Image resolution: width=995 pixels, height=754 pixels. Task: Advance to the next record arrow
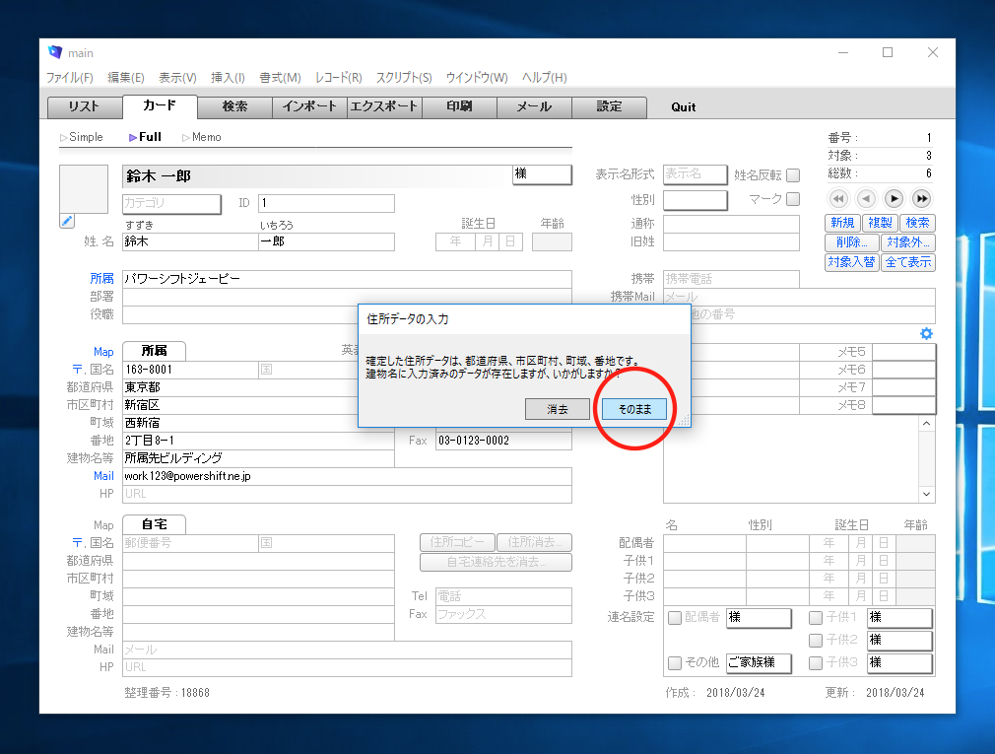(894, 199)
